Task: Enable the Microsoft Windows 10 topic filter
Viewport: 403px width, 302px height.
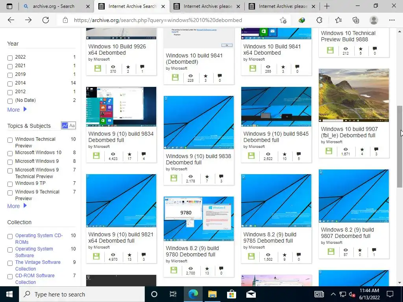Action: point(10,153)
